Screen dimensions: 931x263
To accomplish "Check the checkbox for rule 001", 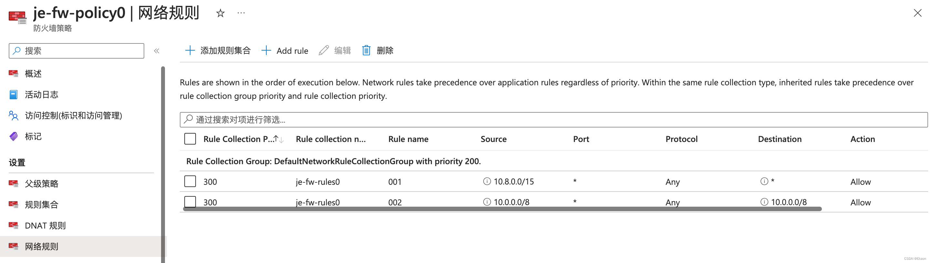I will [190, 182].
